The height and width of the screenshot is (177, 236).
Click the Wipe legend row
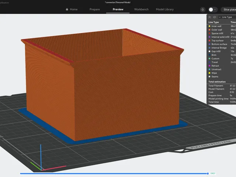click(x=222, y=73)
